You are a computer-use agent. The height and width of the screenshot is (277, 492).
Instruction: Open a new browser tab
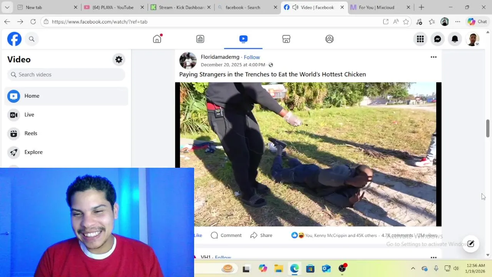[421, 7]
